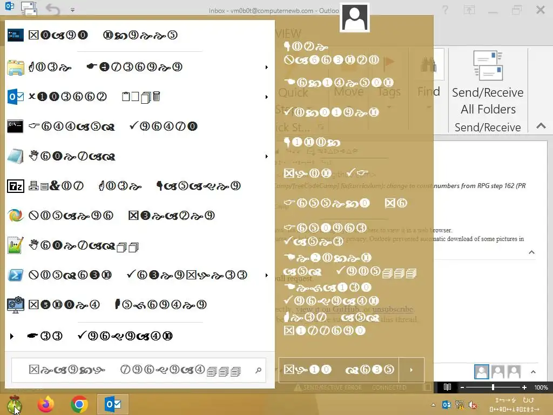Click the Outlook icon in the system tray
This screenshot has height=415, width=553.
tap(447, 405)
